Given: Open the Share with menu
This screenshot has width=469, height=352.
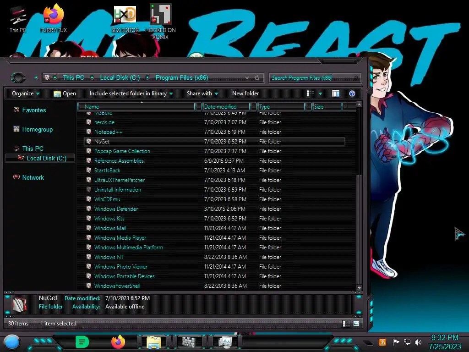Looking at the screenshot, I should [x=202, y=93].
